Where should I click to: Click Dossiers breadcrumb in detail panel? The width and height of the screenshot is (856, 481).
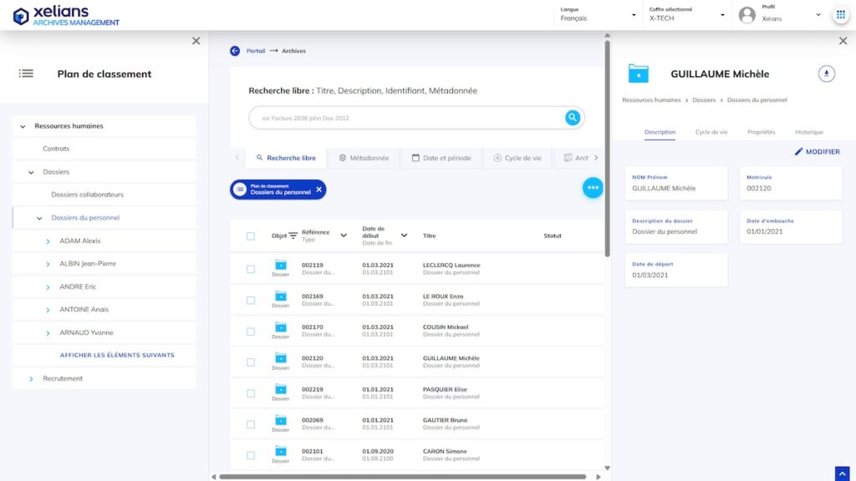704,100
